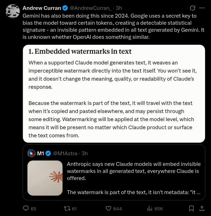Open the @AndrewCurran_ handle link

click(91, 8)
